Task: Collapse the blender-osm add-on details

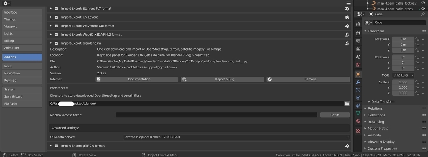Action: (x=51, y=43)
